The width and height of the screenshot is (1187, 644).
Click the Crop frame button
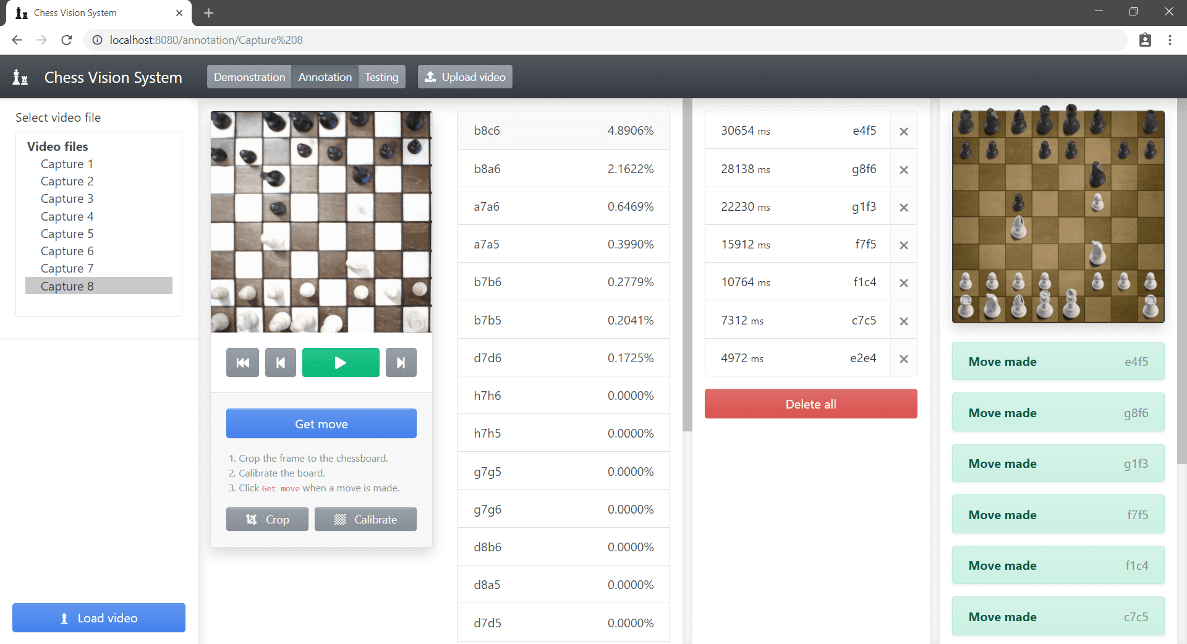267,520
